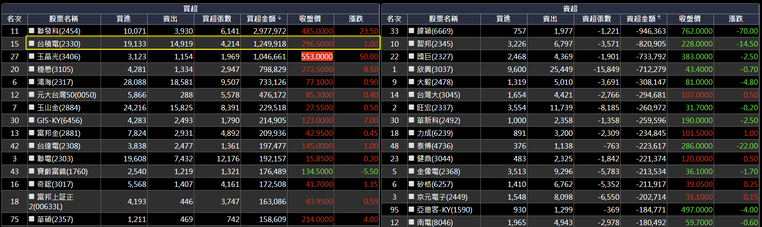Click the -15,849 cell in 欣興 row
Viewport: 762px width, 227px height.
606,69
